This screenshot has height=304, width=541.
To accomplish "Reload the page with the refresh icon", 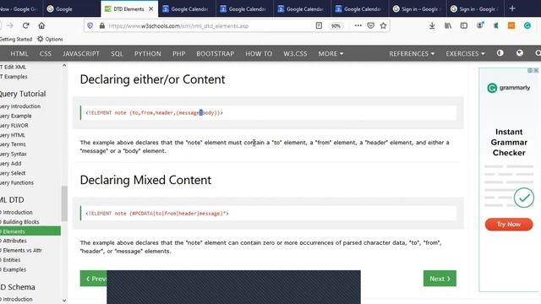I will click(x=25, y=25).
